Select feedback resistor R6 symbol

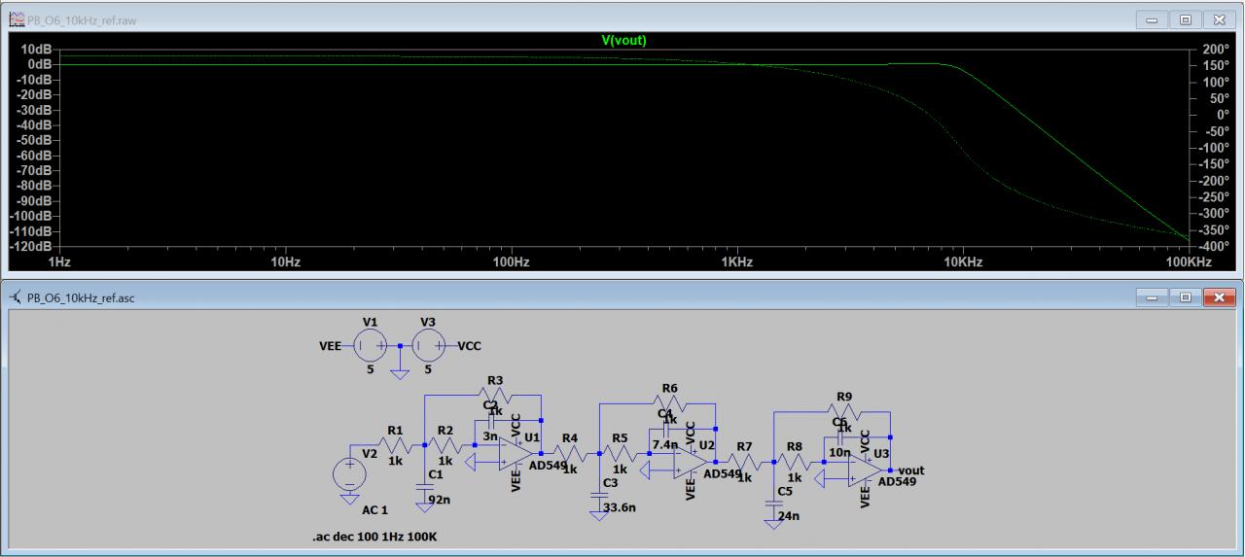pyautogui.click(x=669, y=402)
